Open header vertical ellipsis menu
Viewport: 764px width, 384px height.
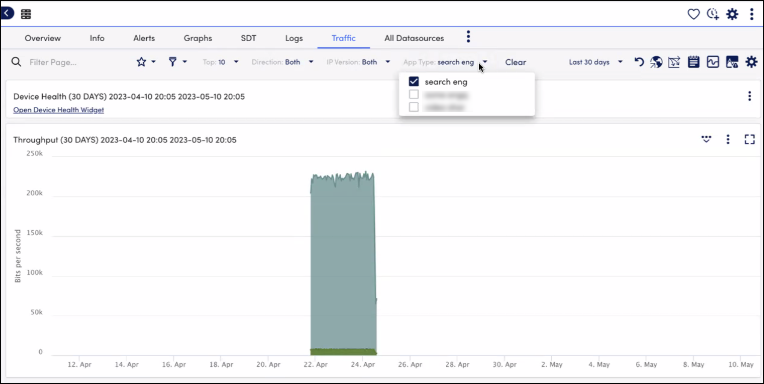[x=752, y=14]
